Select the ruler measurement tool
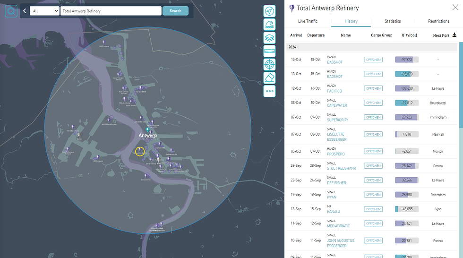 [269, 51]
